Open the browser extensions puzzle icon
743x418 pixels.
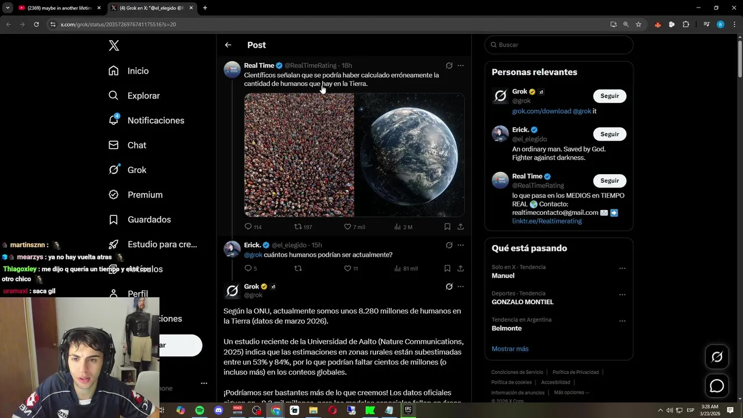(686, 24)
